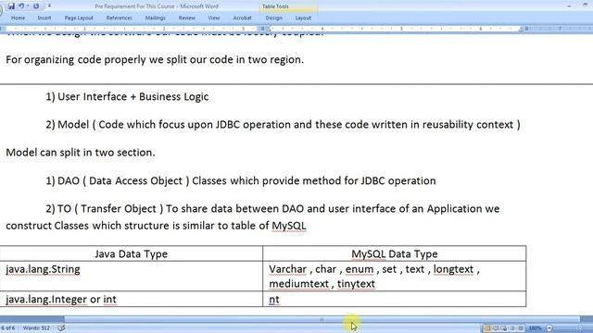Select the Acrobat tab
593x333 pixels.
pos(243,18)
